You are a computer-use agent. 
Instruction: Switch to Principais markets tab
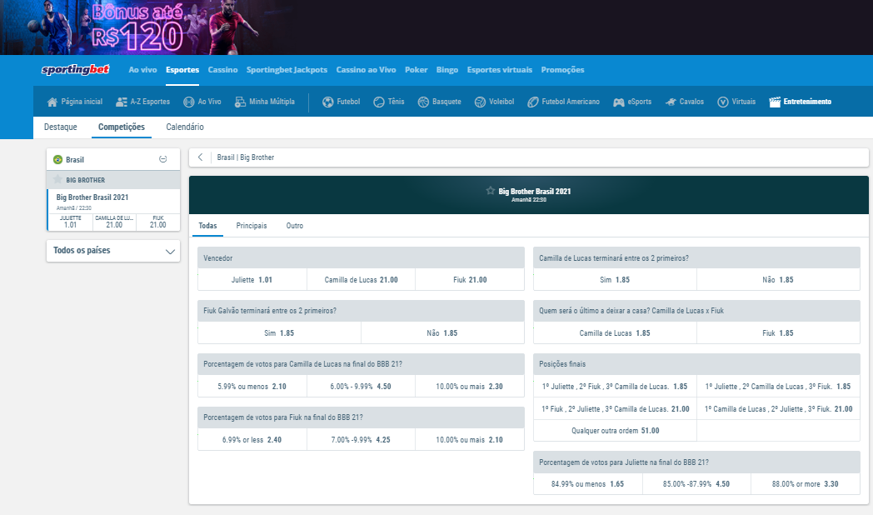[251, 226]
